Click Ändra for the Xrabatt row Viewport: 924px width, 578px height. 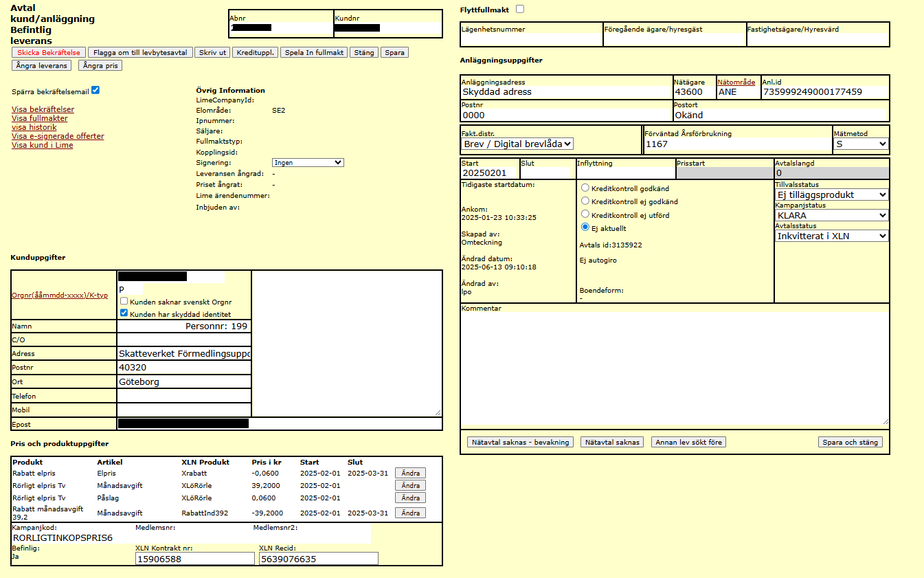coord(410,473)
